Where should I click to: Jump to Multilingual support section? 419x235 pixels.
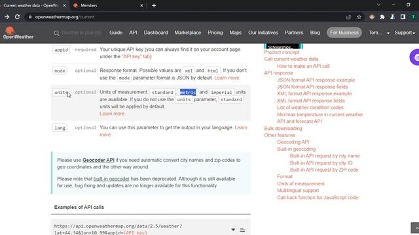coord(298,191)
